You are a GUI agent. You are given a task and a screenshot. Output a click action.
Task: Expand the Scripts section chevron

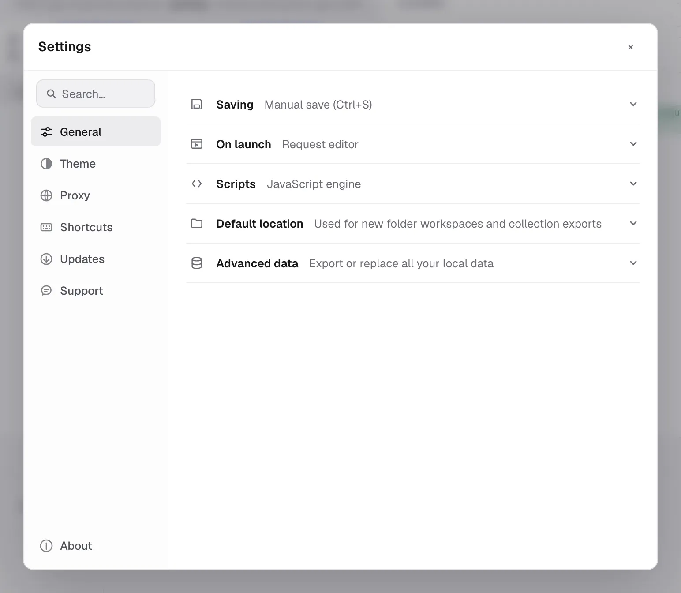pyautogui.click(x=633, y=184)
